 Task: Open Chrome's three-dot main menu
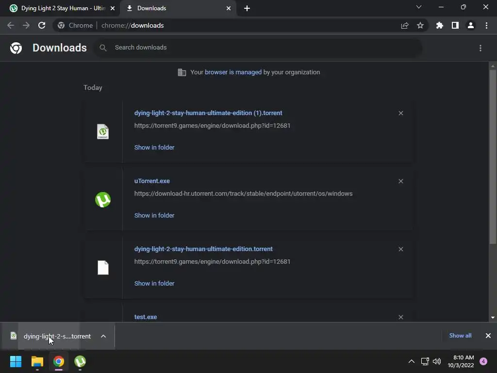[x=486, y=25]
